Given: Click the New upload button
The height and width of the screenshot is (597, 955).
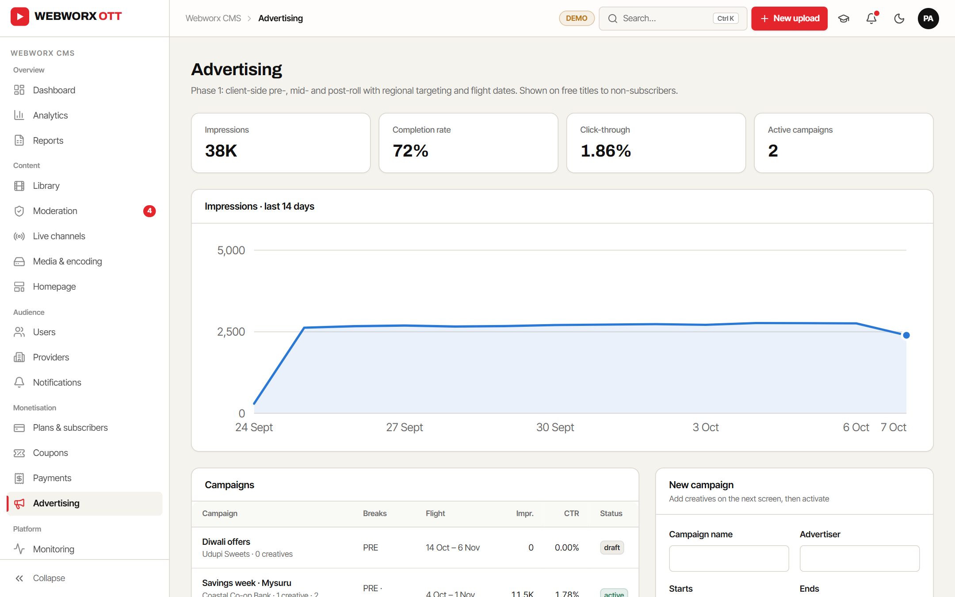Looking at the screenshot, I should pos(789,19).
